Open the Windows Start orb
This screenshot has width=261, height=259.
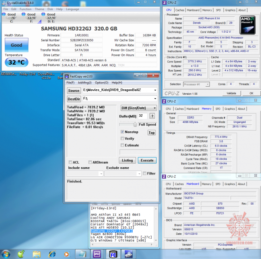click(x=6, y=254)
